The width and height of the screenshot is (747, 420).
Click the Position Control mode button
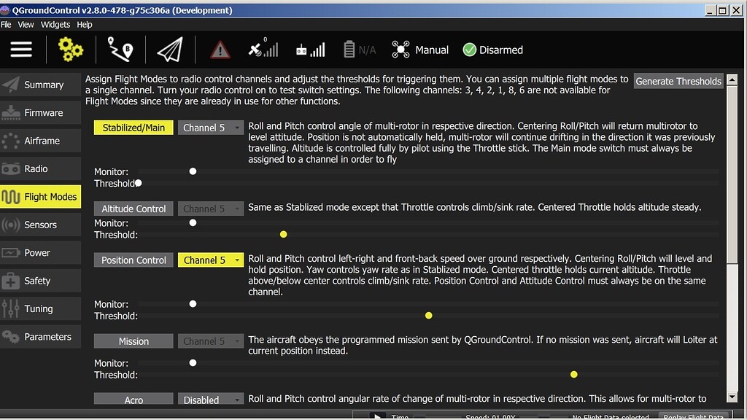click(133, 260)
